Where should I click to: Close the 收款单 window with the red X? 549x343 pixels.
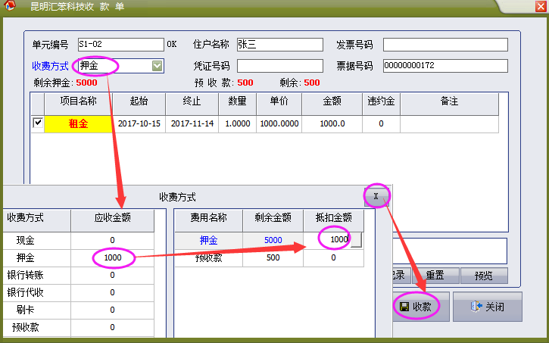[x=541, y=6]
